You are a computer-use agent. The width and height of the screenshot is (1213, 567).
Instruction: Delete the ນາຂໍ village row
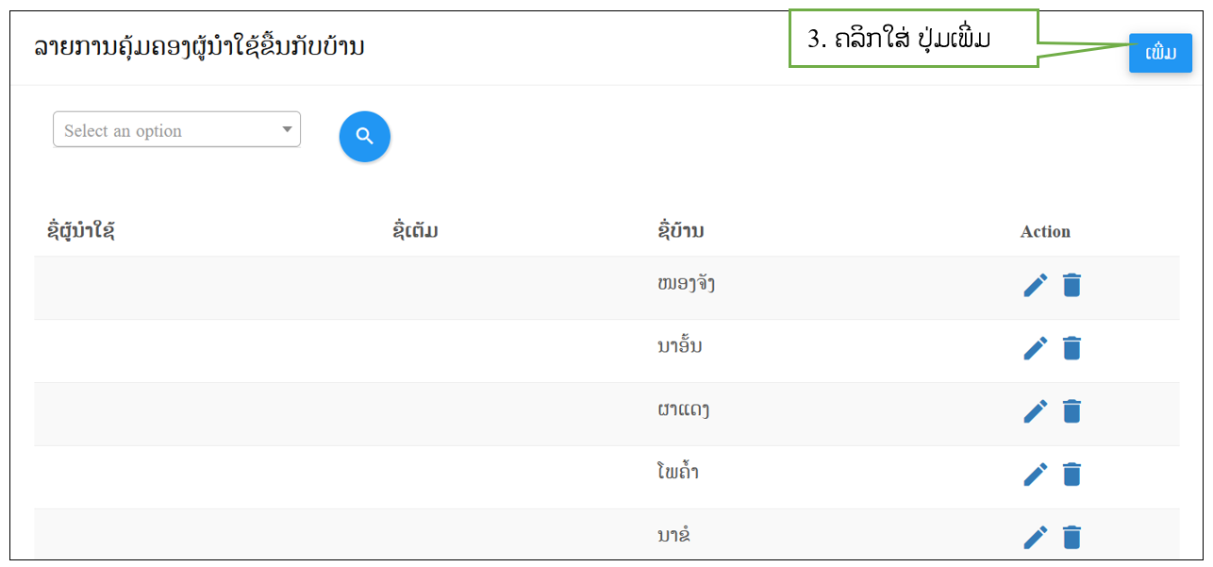tap(1072, 537)
